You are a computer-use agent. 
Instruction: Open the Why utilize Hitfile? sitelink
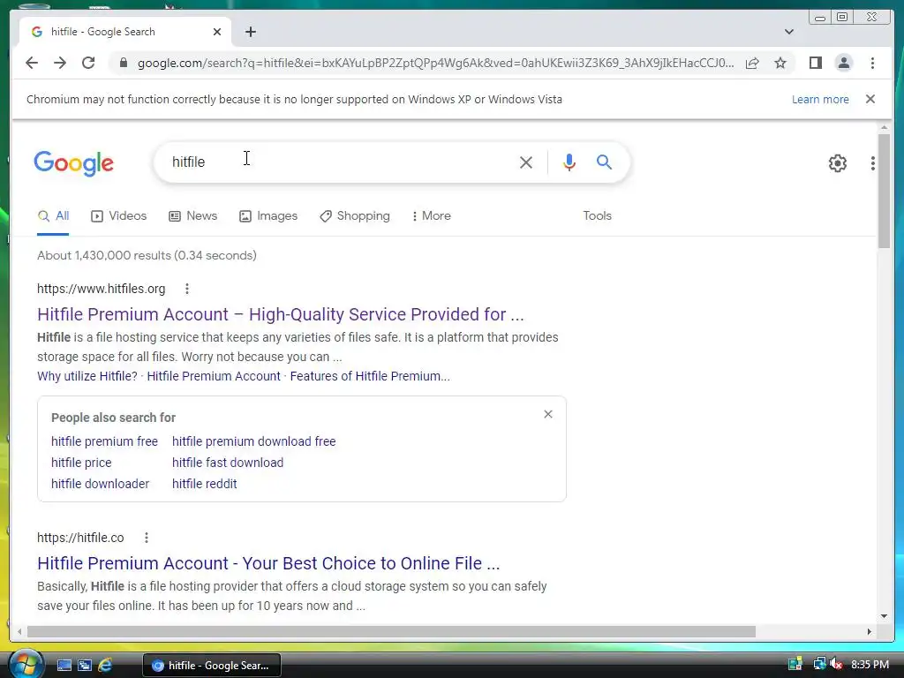pos(87,376)
